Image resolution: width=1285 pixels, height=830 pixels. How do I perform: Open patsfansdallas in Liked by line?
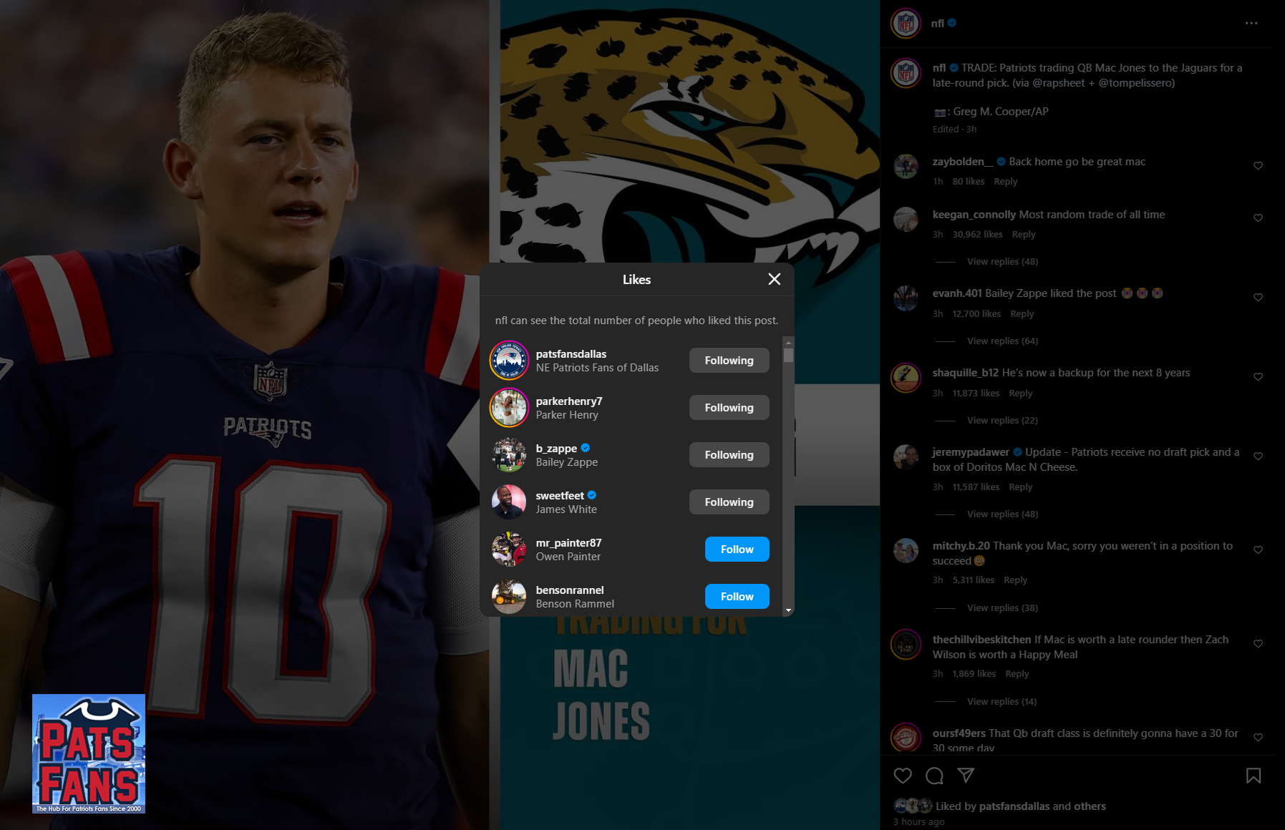(x=1014, y=806)
